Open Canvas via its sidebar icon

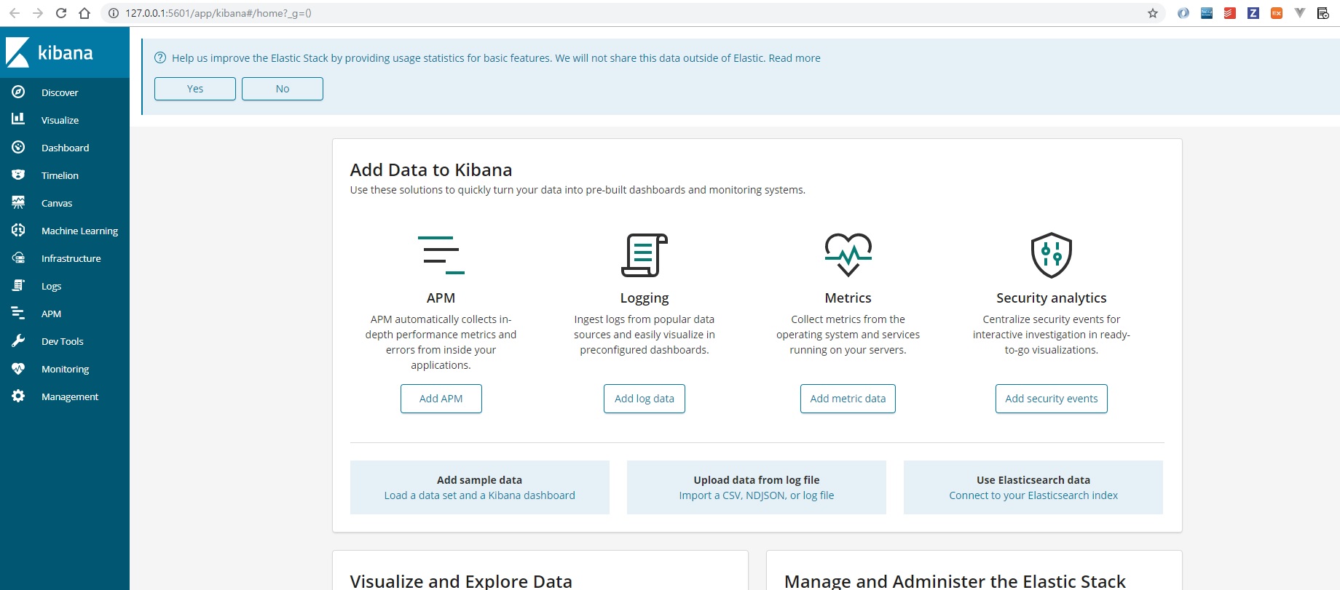18,202
